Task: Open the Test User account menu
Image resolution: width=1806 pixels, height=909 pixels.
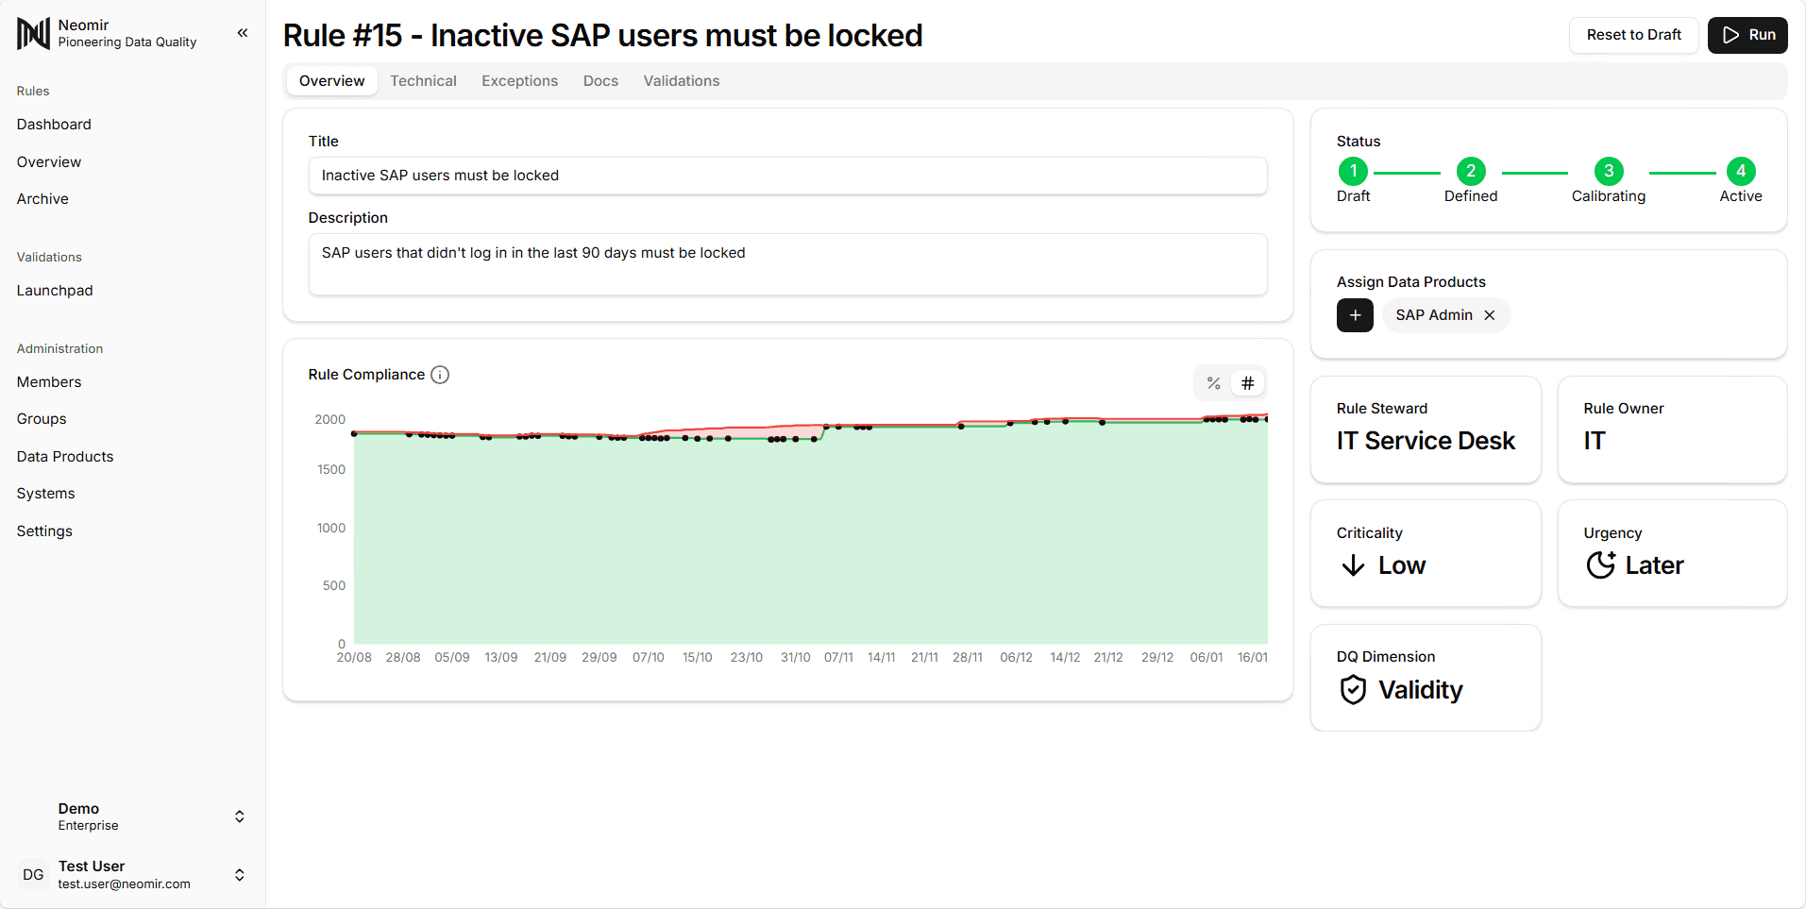Action: (x=240, y=875)
